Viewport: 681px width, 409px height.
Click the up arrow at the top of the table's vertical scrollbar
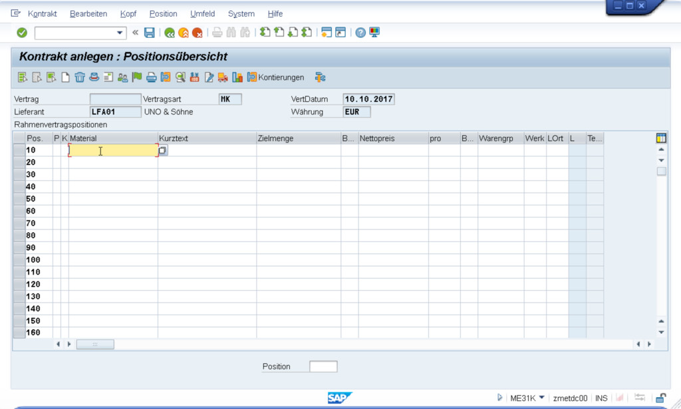[x=661, y=150]
